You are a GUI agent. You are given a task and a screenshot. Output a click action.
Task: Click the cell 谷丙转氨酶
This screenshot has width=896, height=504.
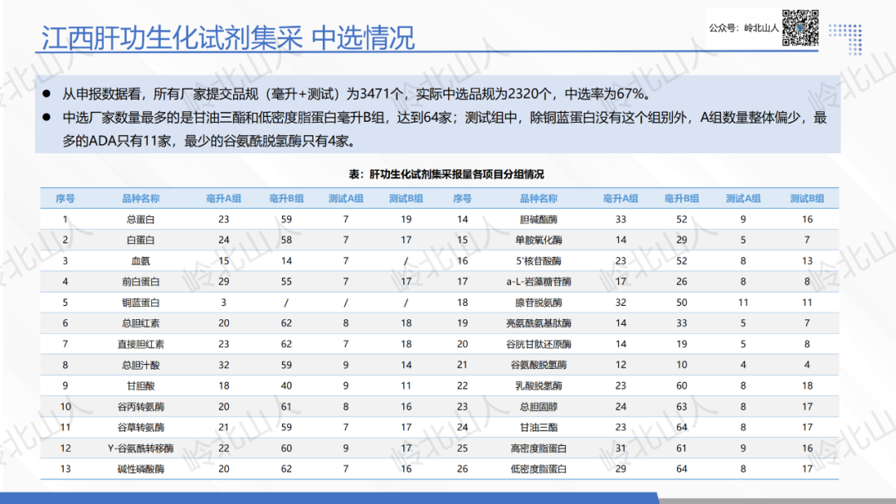point(140,406)
